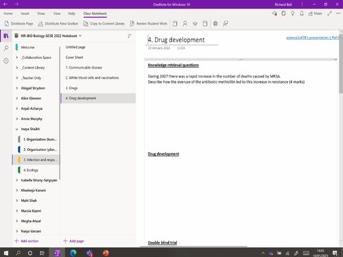Click the manage teachers graduation cap icon
This screenshot has height=257, width=343.
[195, 23]
